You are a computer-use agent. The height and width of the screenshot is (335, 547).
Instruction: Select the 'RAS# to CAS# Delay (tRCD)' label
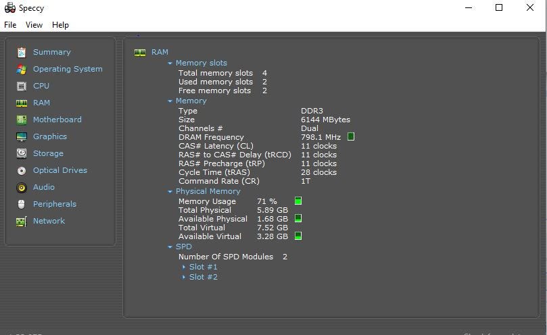(x=235, y=155)
